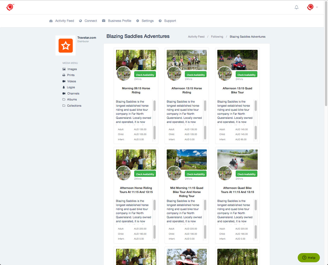
Task: Click the Prints printer icon
Action: [x=64, y=75]
